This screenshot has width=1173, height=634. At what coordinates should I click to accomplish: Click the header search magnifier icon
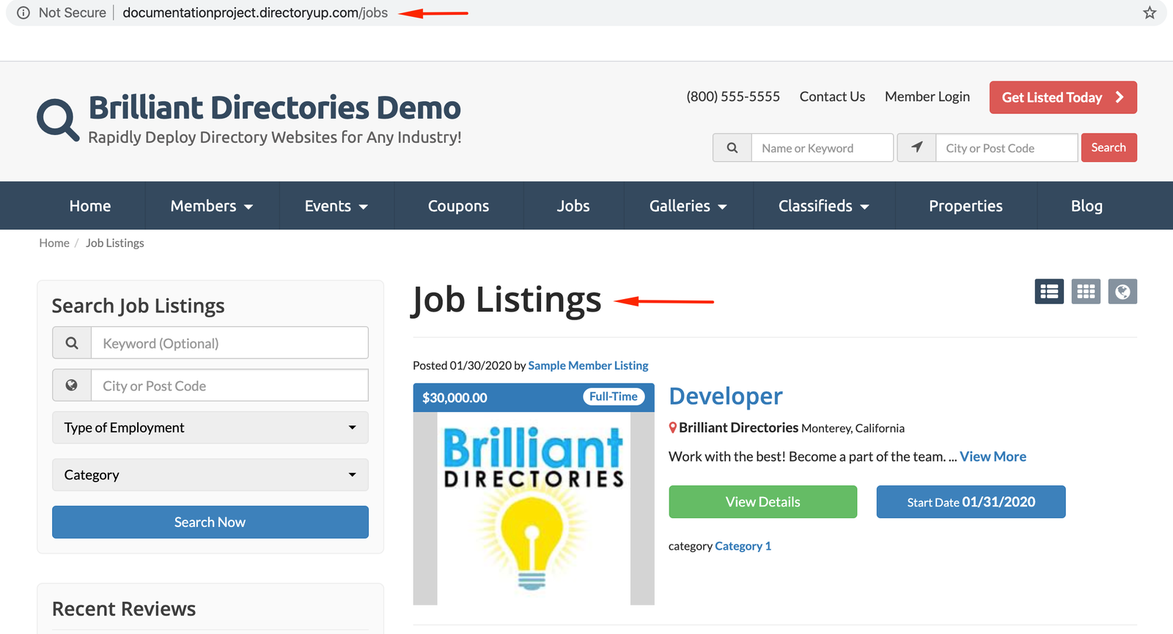point(732,147)
